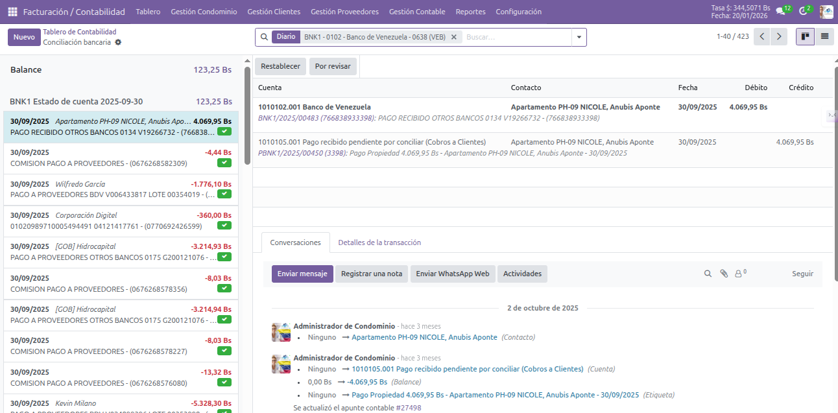Viewport: 838px width, 413px height.
Task: Switch to Detalles de la transacción tab
Action: tap(379, 242)
